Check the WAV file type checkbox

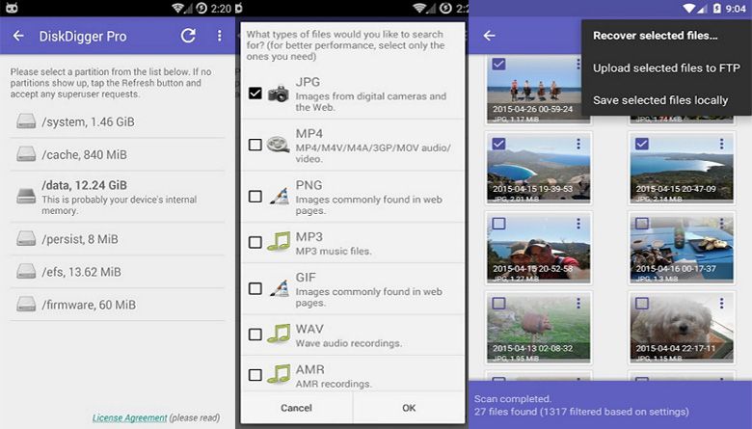[255, 335]
